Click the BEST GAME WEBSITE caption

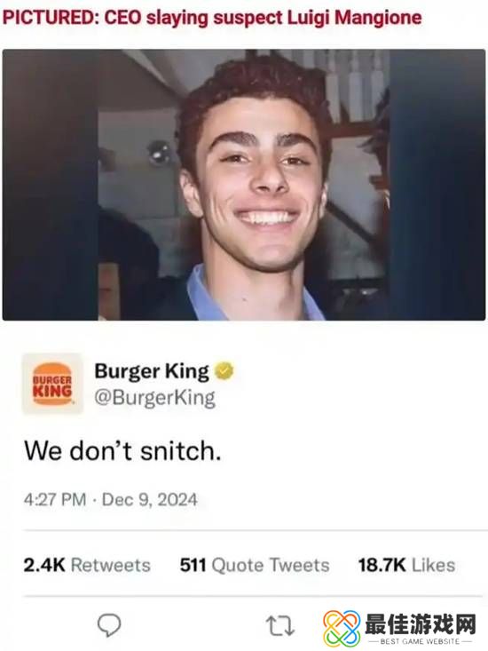tap(420, 641)
